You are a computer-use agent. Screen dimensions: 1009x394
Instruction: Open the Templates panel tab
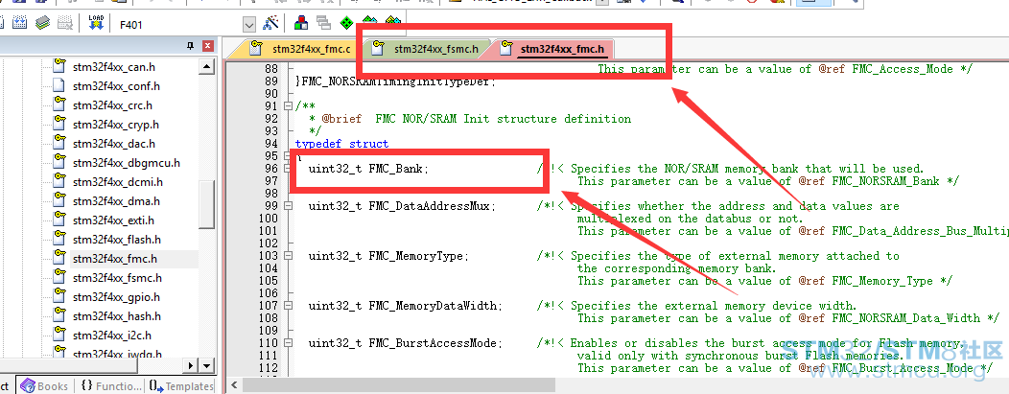click(181, 386)
